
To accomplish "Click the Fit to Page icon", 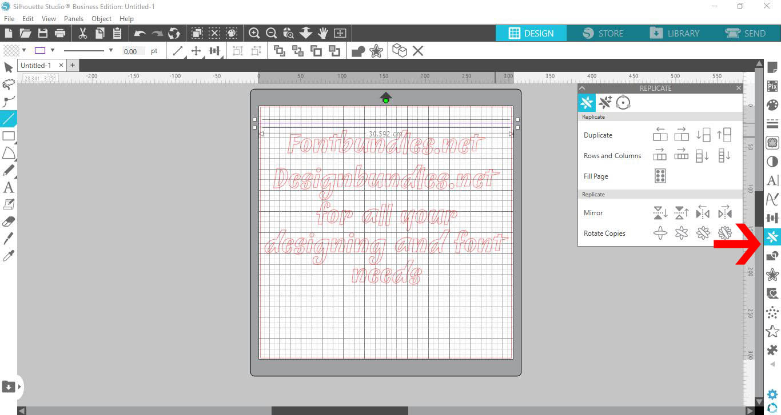I will [340, 33].
